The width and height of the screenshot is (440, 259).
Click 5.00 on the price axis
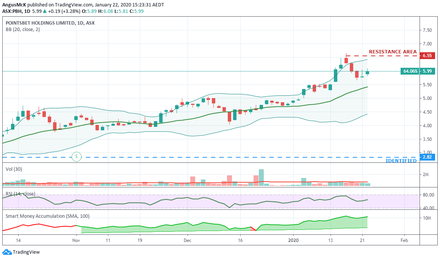(427, 98)
